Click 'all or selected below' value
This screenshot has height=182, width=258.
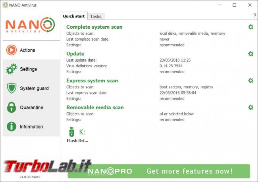click(177, 114)
